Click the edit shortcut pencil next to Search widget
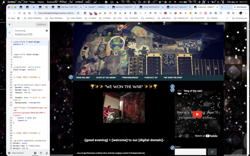This screenshot has width=250, height=156. [172, 147]
